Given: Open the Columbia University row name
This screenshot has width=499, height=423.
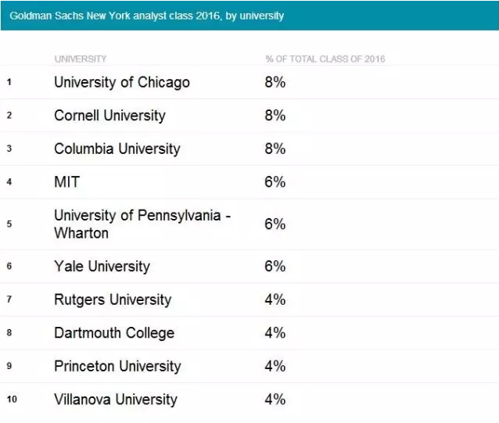Looking at the screenshot, I should coord(117,149).
